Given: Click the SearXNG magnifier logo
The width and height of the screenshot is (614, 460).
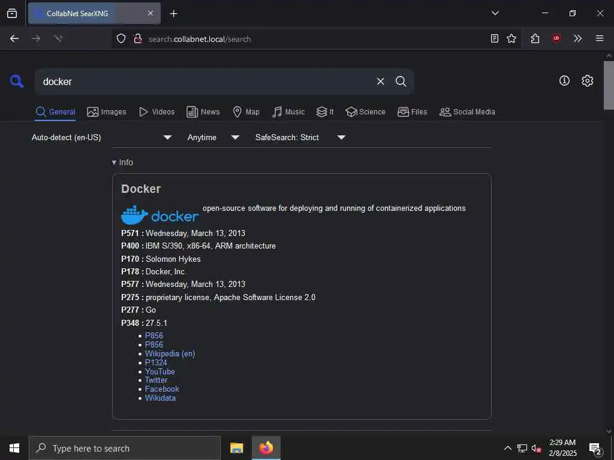Looking at the screenshot, I should tap(17, 81).
